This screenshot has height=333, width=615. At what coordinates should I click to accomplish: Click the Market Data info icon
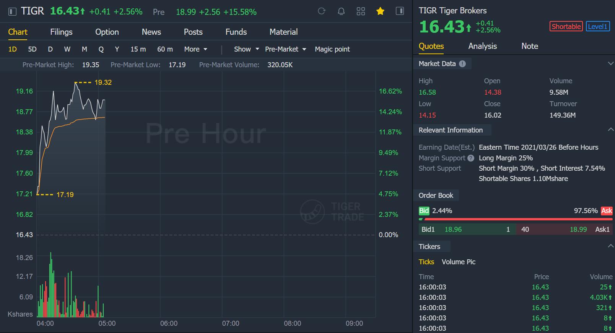[462, 64]
